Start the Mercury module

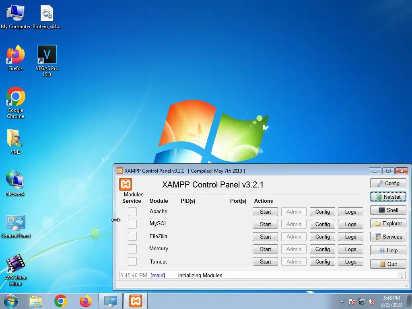pos(265,249)
